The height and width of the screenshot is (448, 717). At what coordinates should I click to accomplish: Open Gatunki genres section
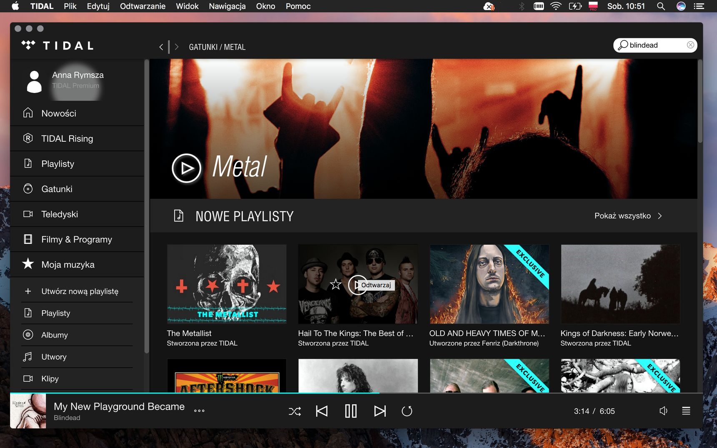pos(77,189)
